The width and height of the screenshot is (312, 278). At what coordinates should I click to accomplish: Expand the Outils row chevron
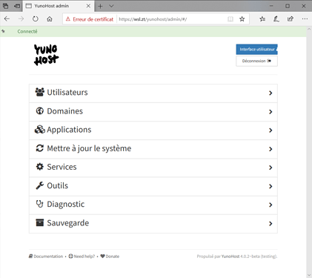click(270, 186)
